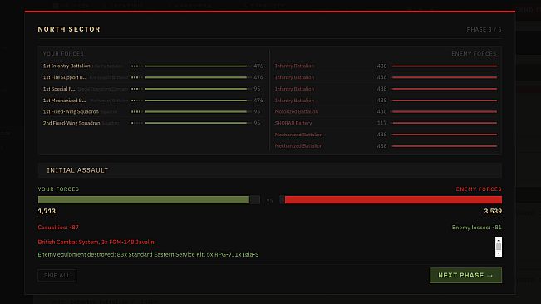This screenshot has width=541, height=304.
Task: Select the enemy SHORAD Battery entry
Action: coord(386,123)
